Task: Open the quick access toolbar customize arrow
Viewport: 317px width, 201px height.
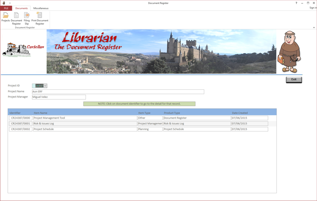Action: coord(10,3)
